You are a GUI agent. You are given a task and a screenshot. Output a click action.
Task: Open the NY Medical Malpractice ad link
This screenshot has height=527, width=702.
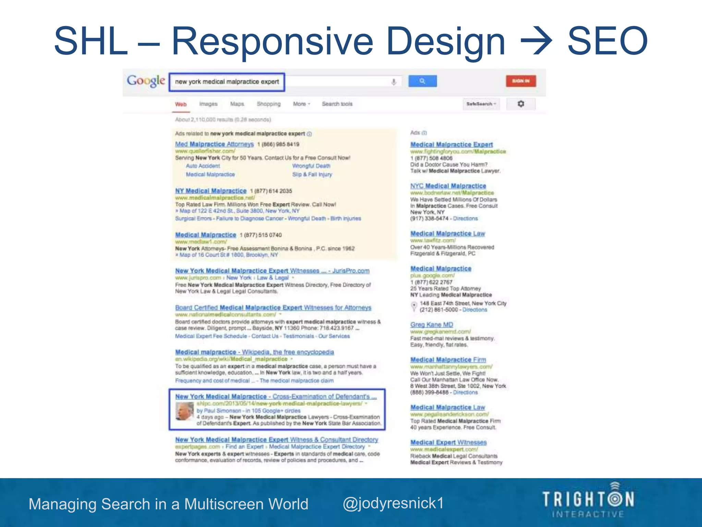(x=210, y=191)
